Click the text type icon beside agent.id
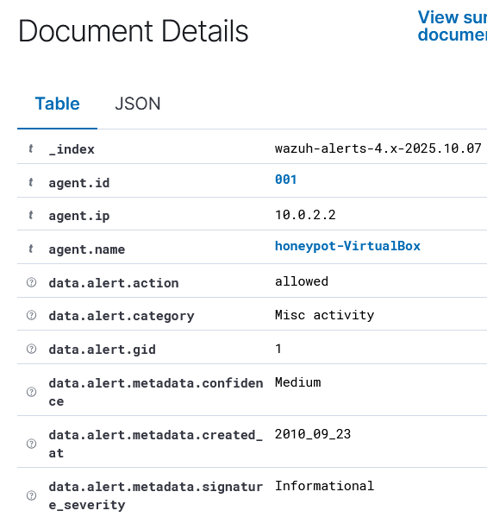 point(31,182)
